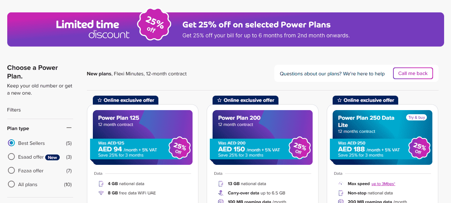Click Try & buy on Power Plan 250 Data Lite
The image size is (451, 203).
(x=416, y=117)
